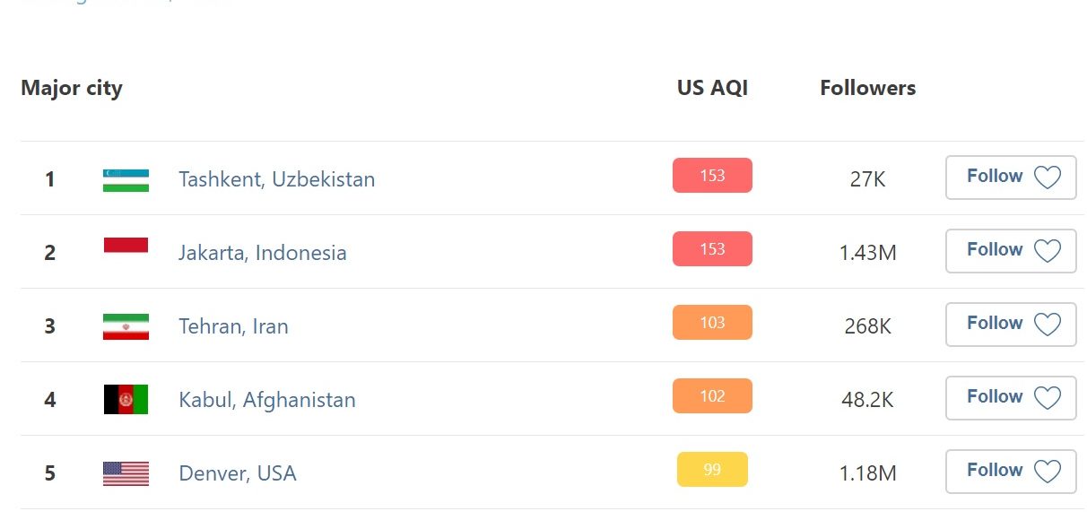Open the Jakarta, Indonesia city link
Screen dimensions: 1087x520
pyautogui.click(x=263, y=253)
